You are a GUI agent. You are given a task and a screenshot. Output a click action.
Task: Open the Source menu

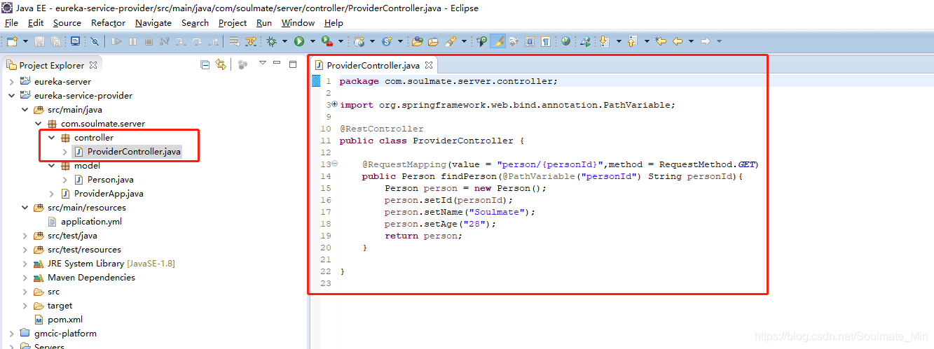tap(67, 22)
